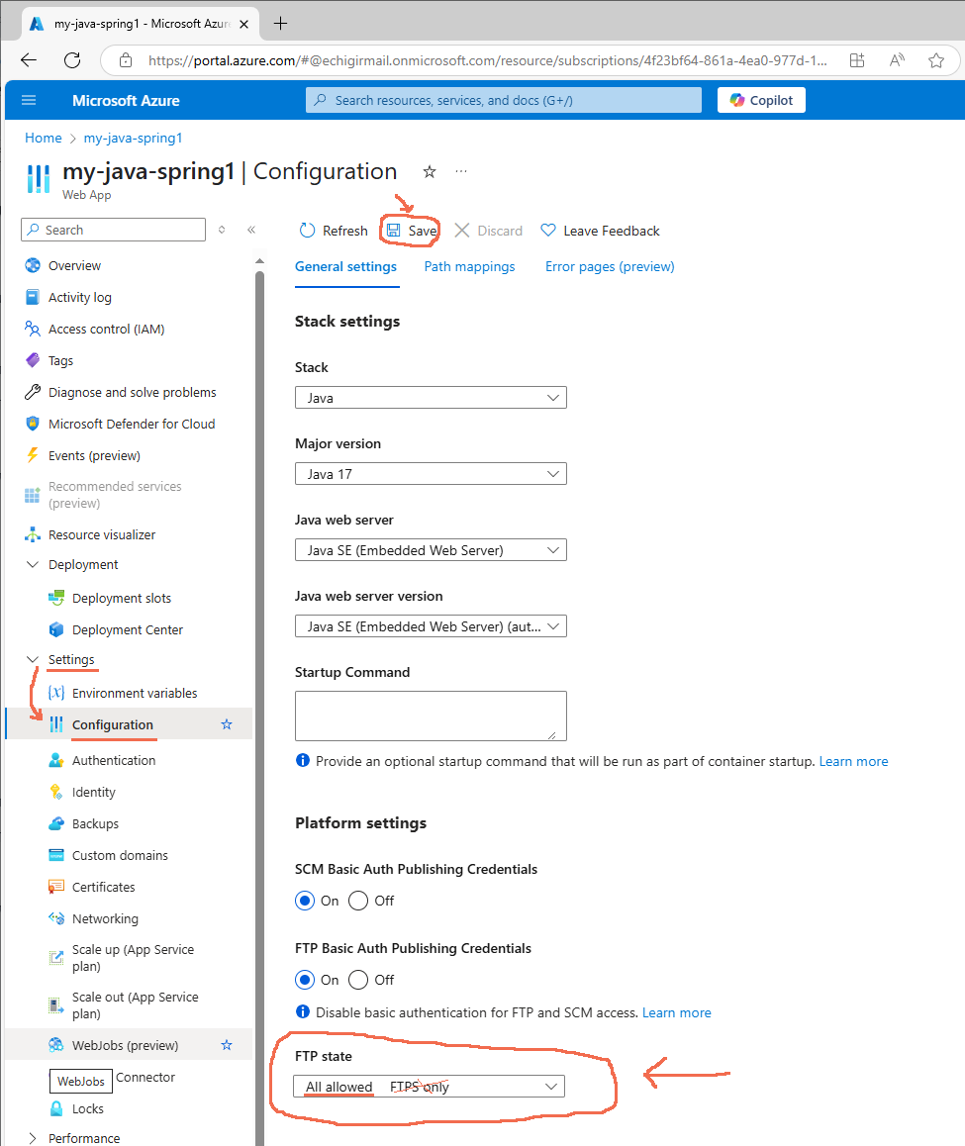Open Backups page

[95, 823]
